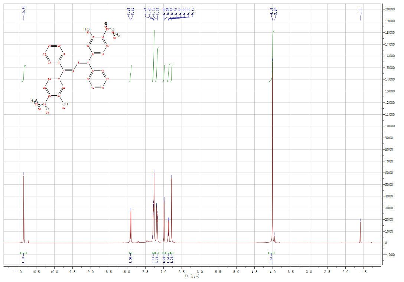
Task: Select the 7.27 peak label
Action: 145,12
